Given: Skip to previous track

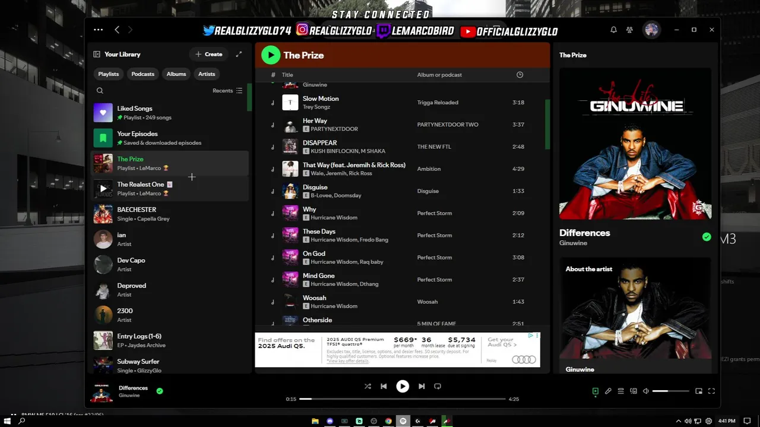Looking at the screenshot, I should (384, 386).
